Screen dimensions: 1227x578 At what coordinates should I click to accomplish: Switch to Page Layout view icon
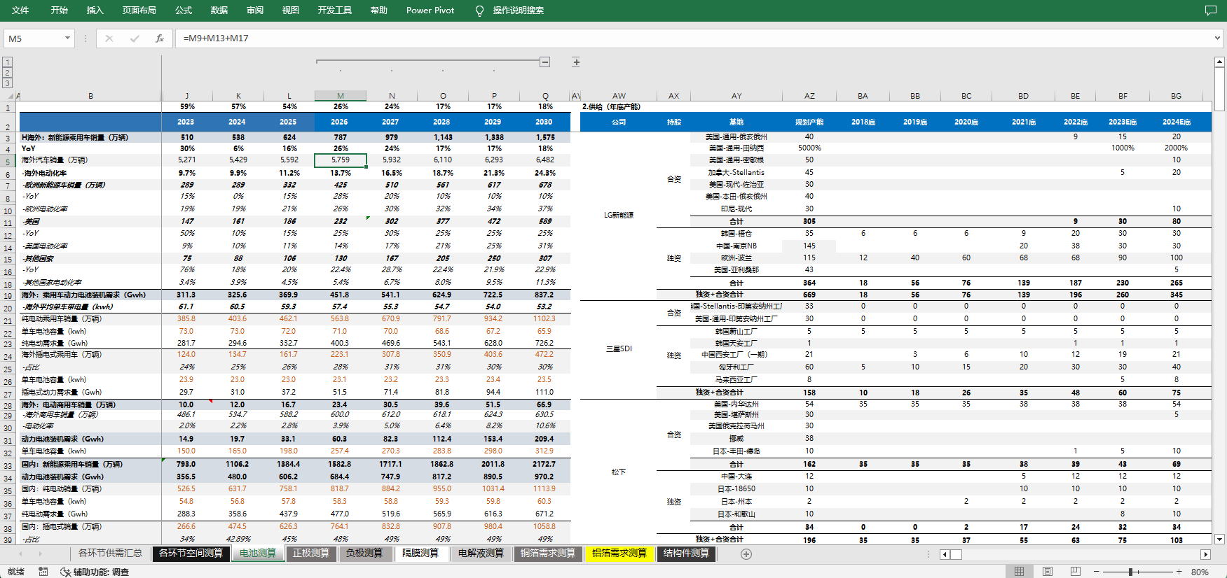coord(1048,572)
